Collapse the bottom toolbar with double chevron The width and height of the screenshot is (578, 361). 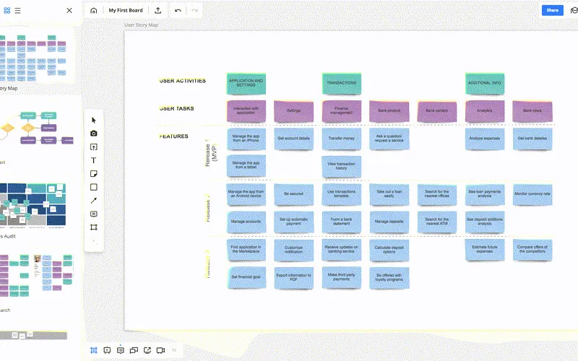pyautogui.click(x=174, y=350)
